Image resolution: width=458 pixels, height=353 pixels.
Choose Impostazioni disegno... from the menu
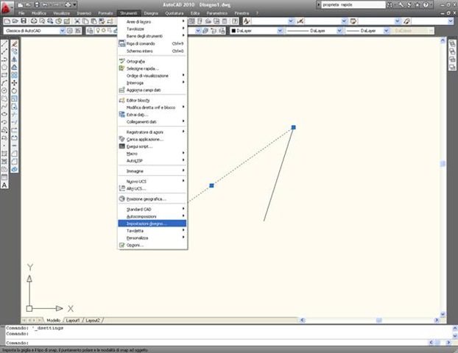click(x=147, y=224)
